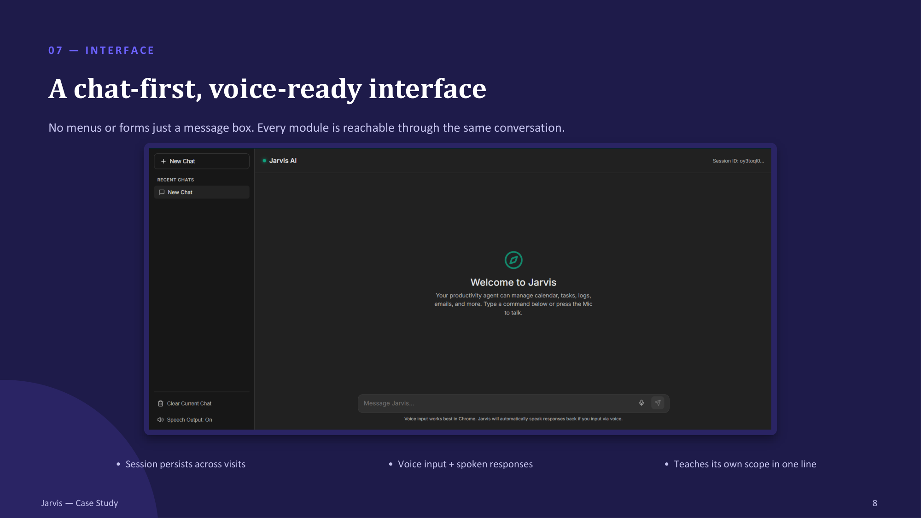Click the 'Voice input works best in Chrome' note
Screen dimensions: 921x518
pos(513,419)
